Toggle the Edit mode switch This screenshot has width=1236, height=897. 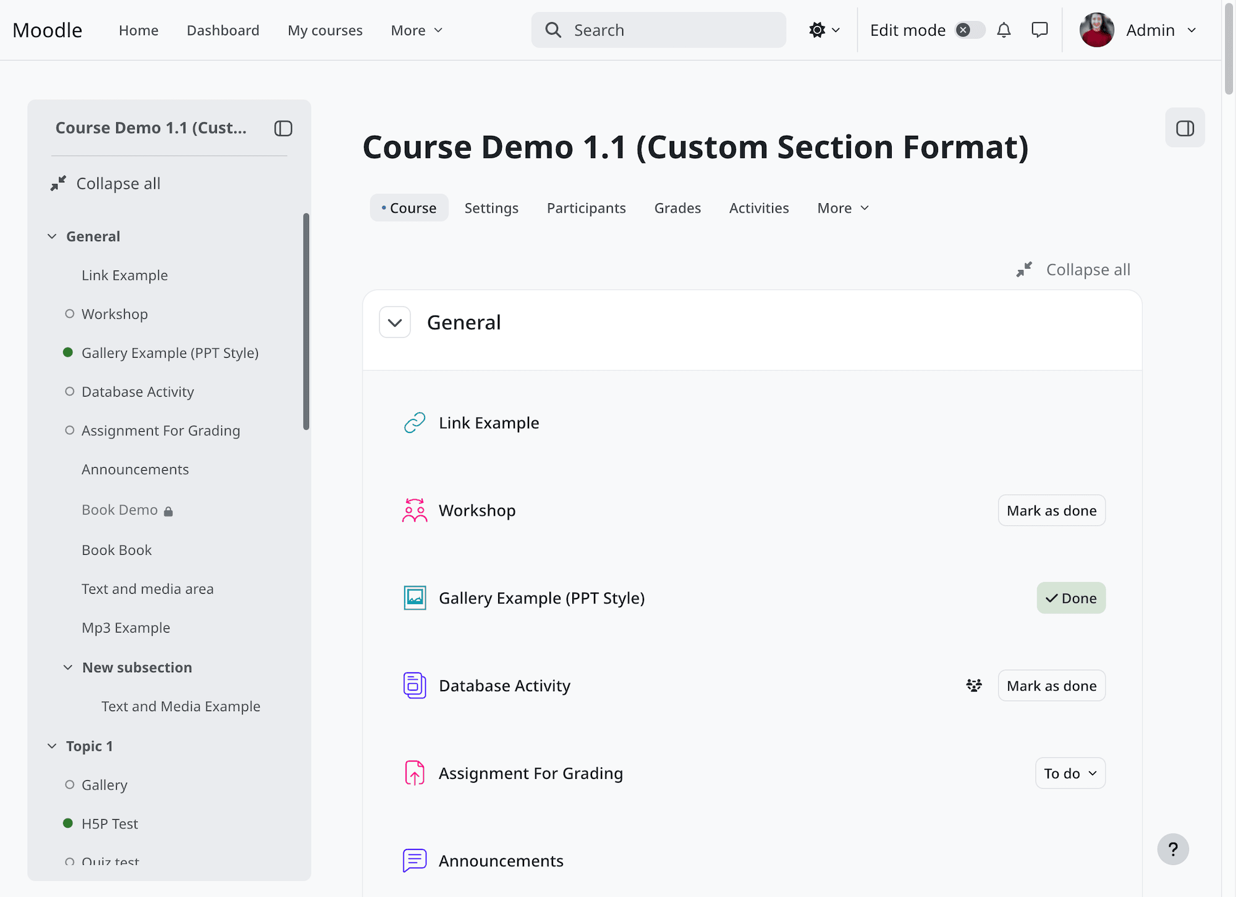[970, 30]
